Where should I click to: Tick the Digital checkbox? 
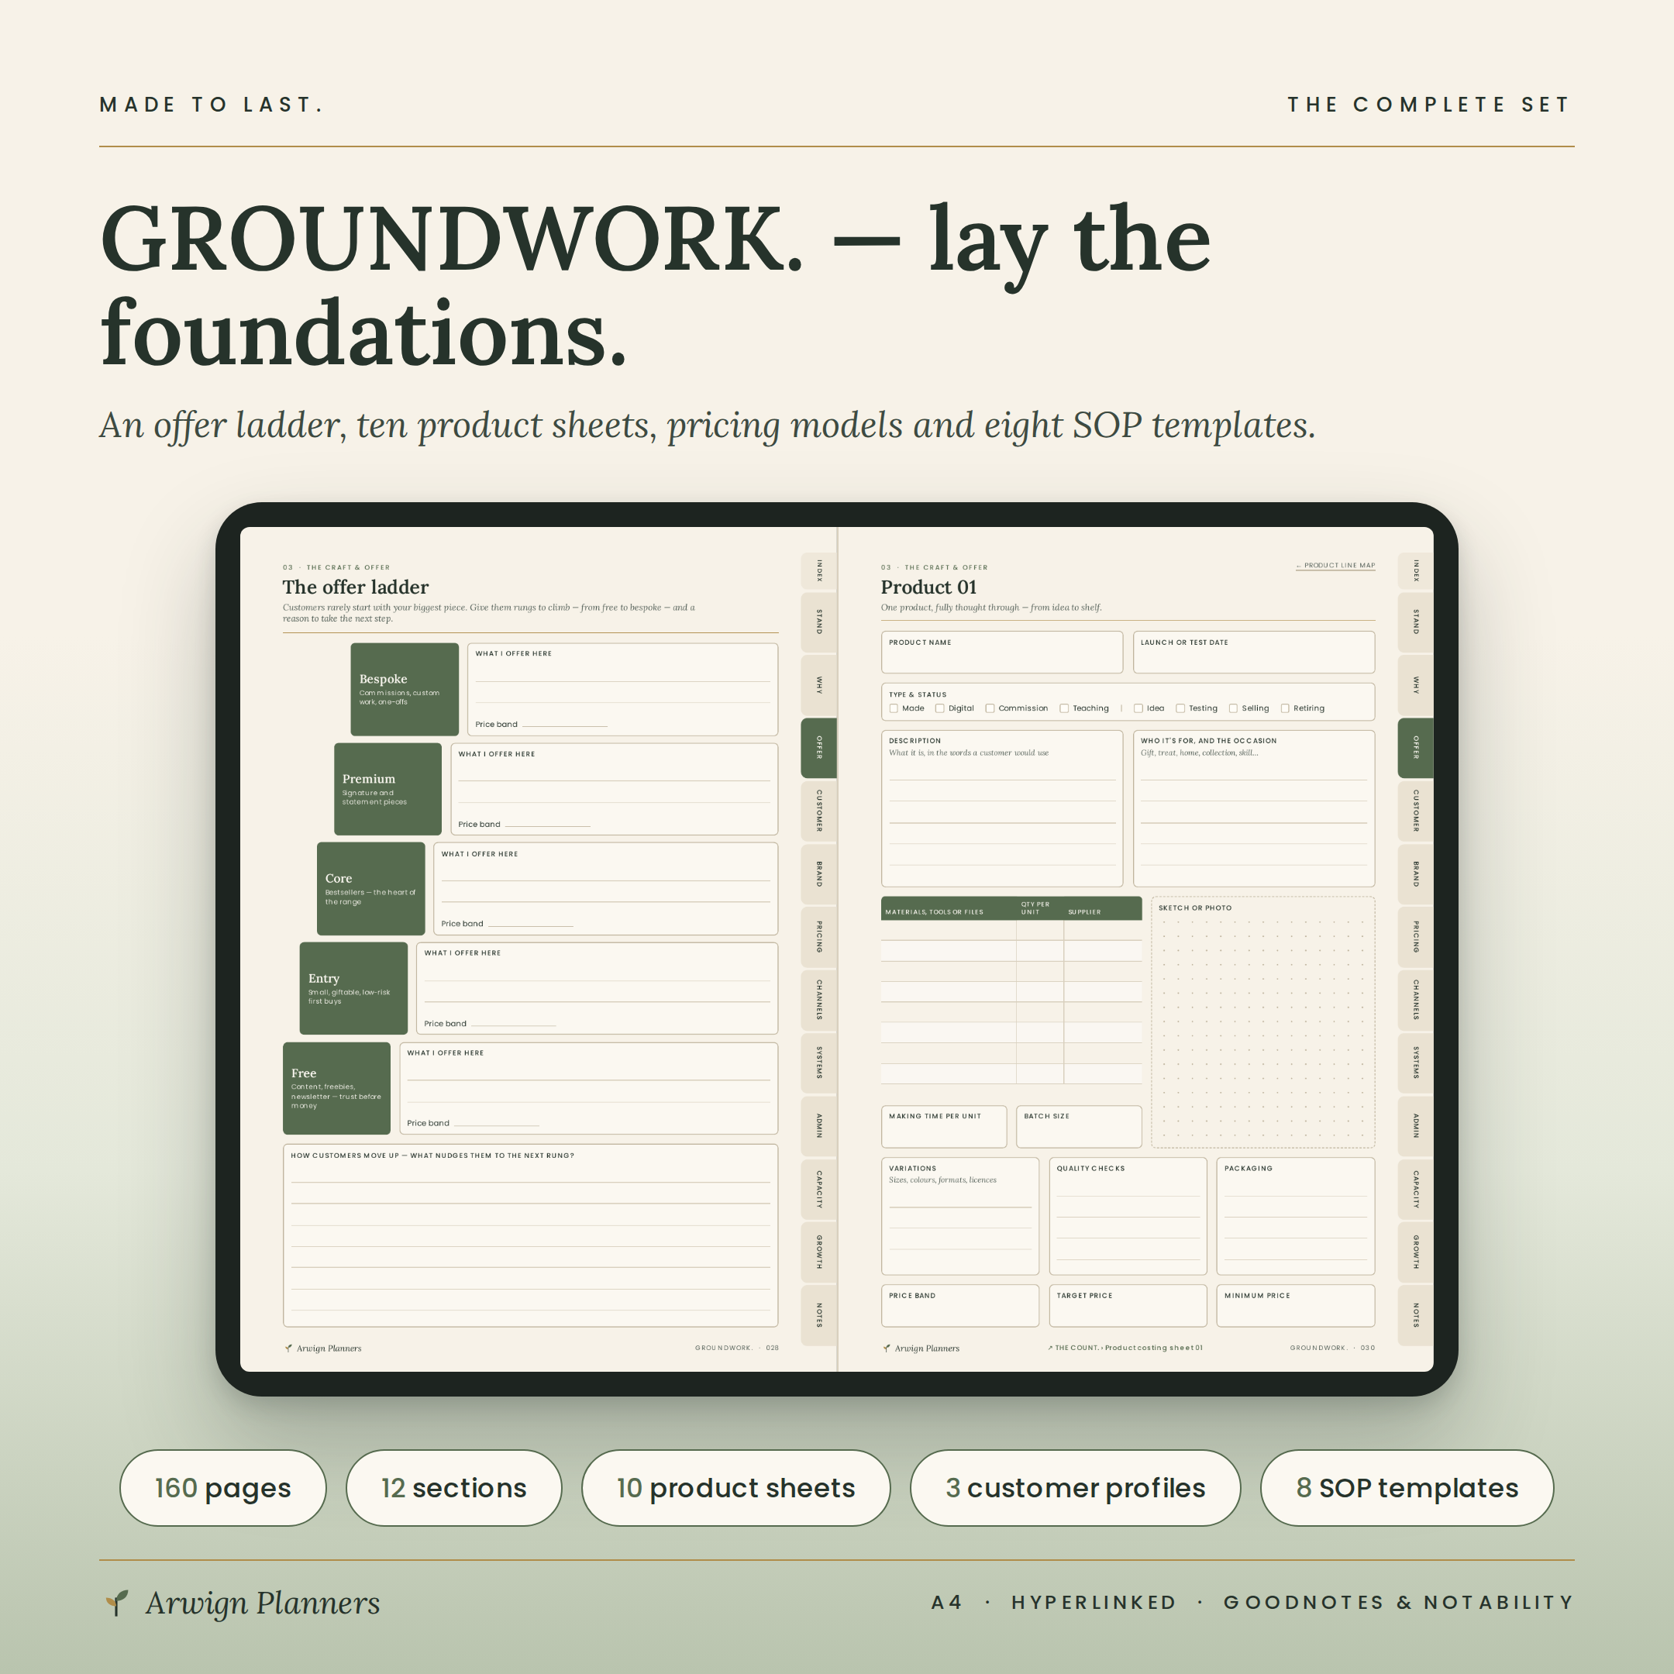(939, 709)
